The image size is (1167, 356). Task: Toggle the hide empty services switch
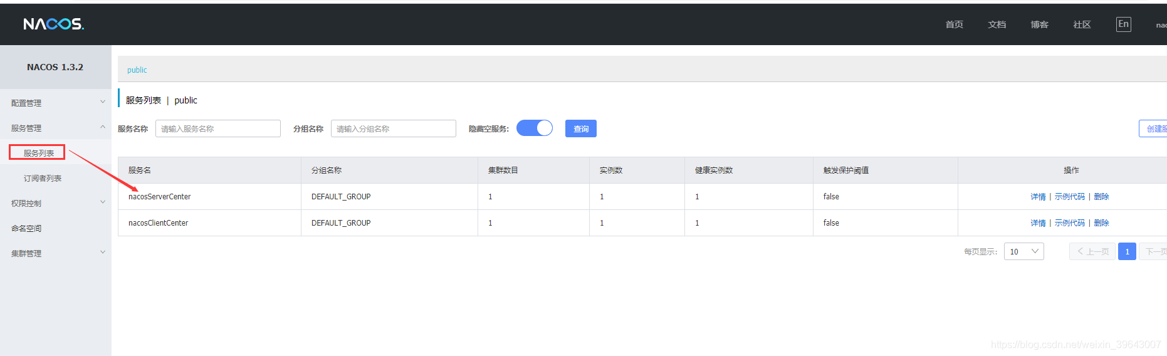coord(535,128)
